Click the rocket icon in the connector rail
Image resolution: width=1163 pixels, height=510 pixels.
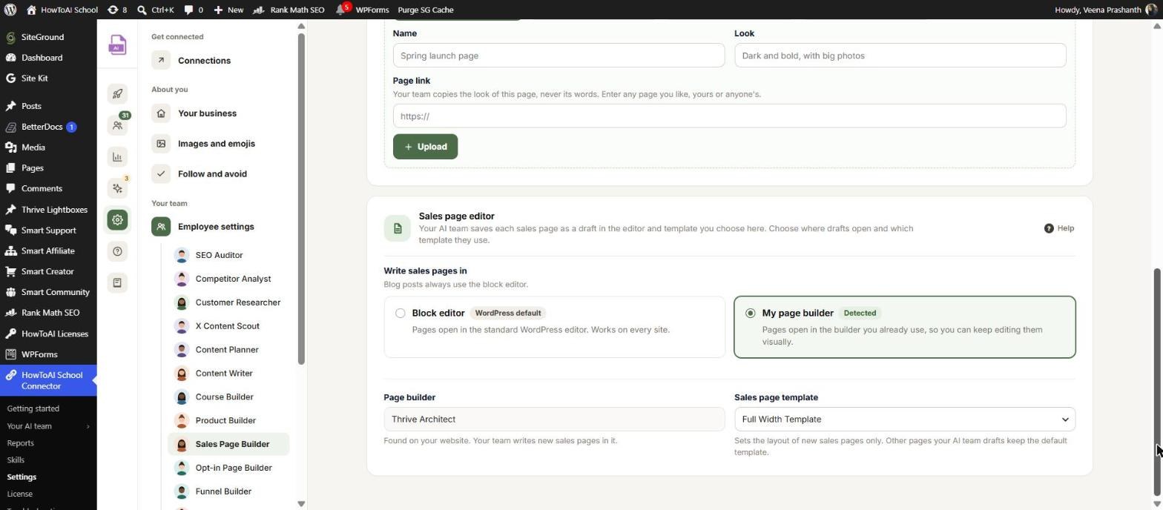tap(117, 93)
